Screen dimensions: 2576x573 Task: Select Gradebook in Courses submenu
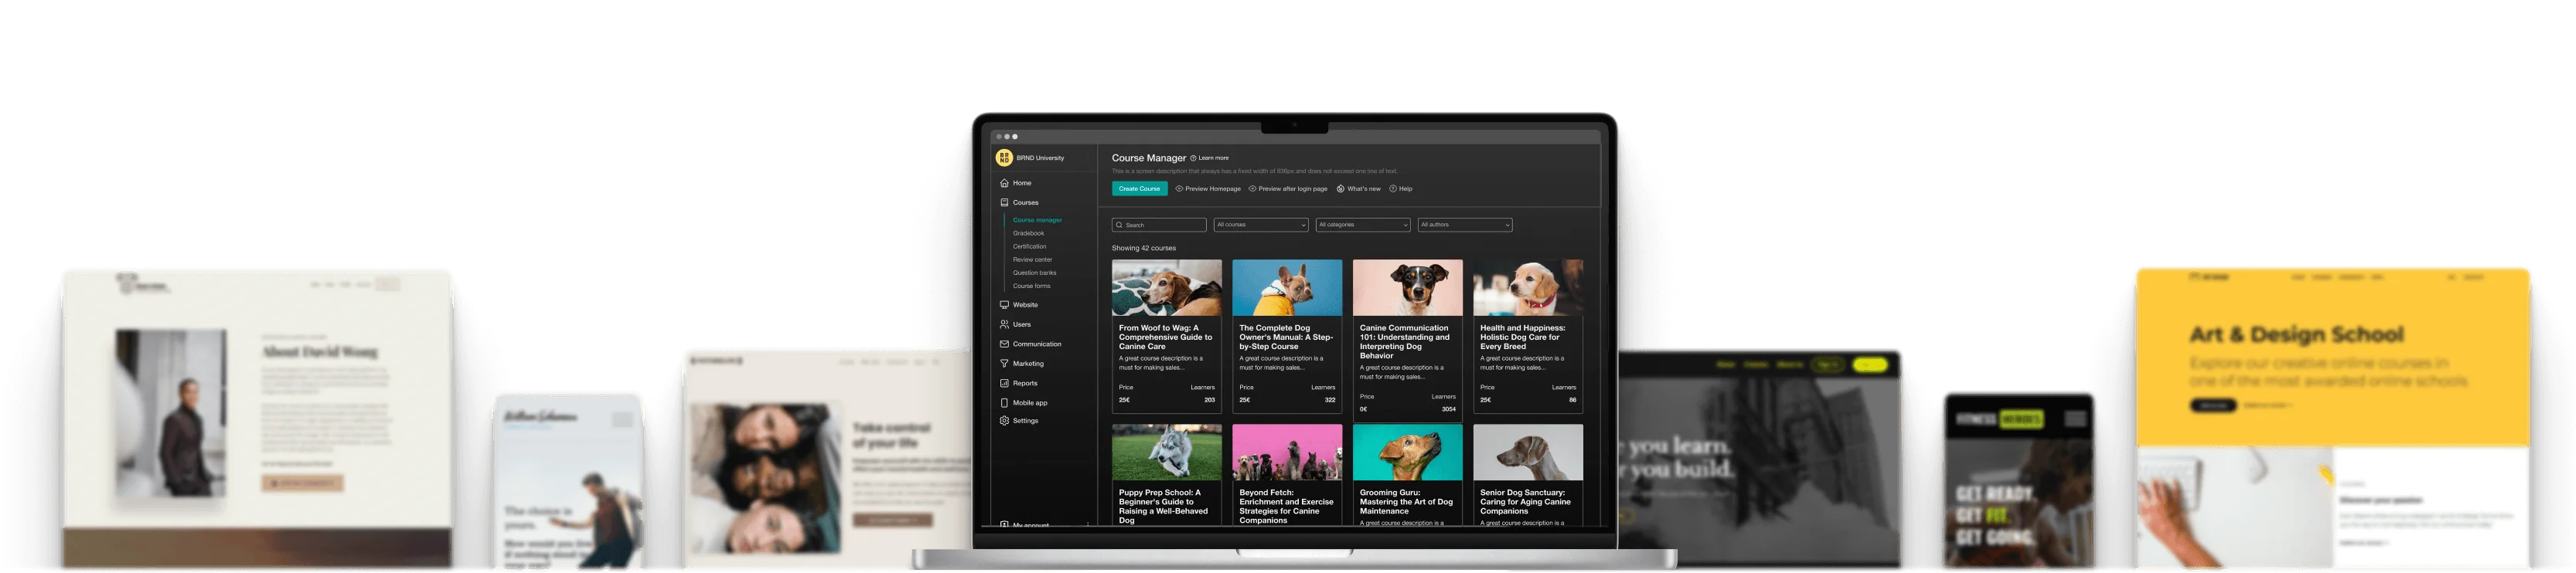(1028, 233)
